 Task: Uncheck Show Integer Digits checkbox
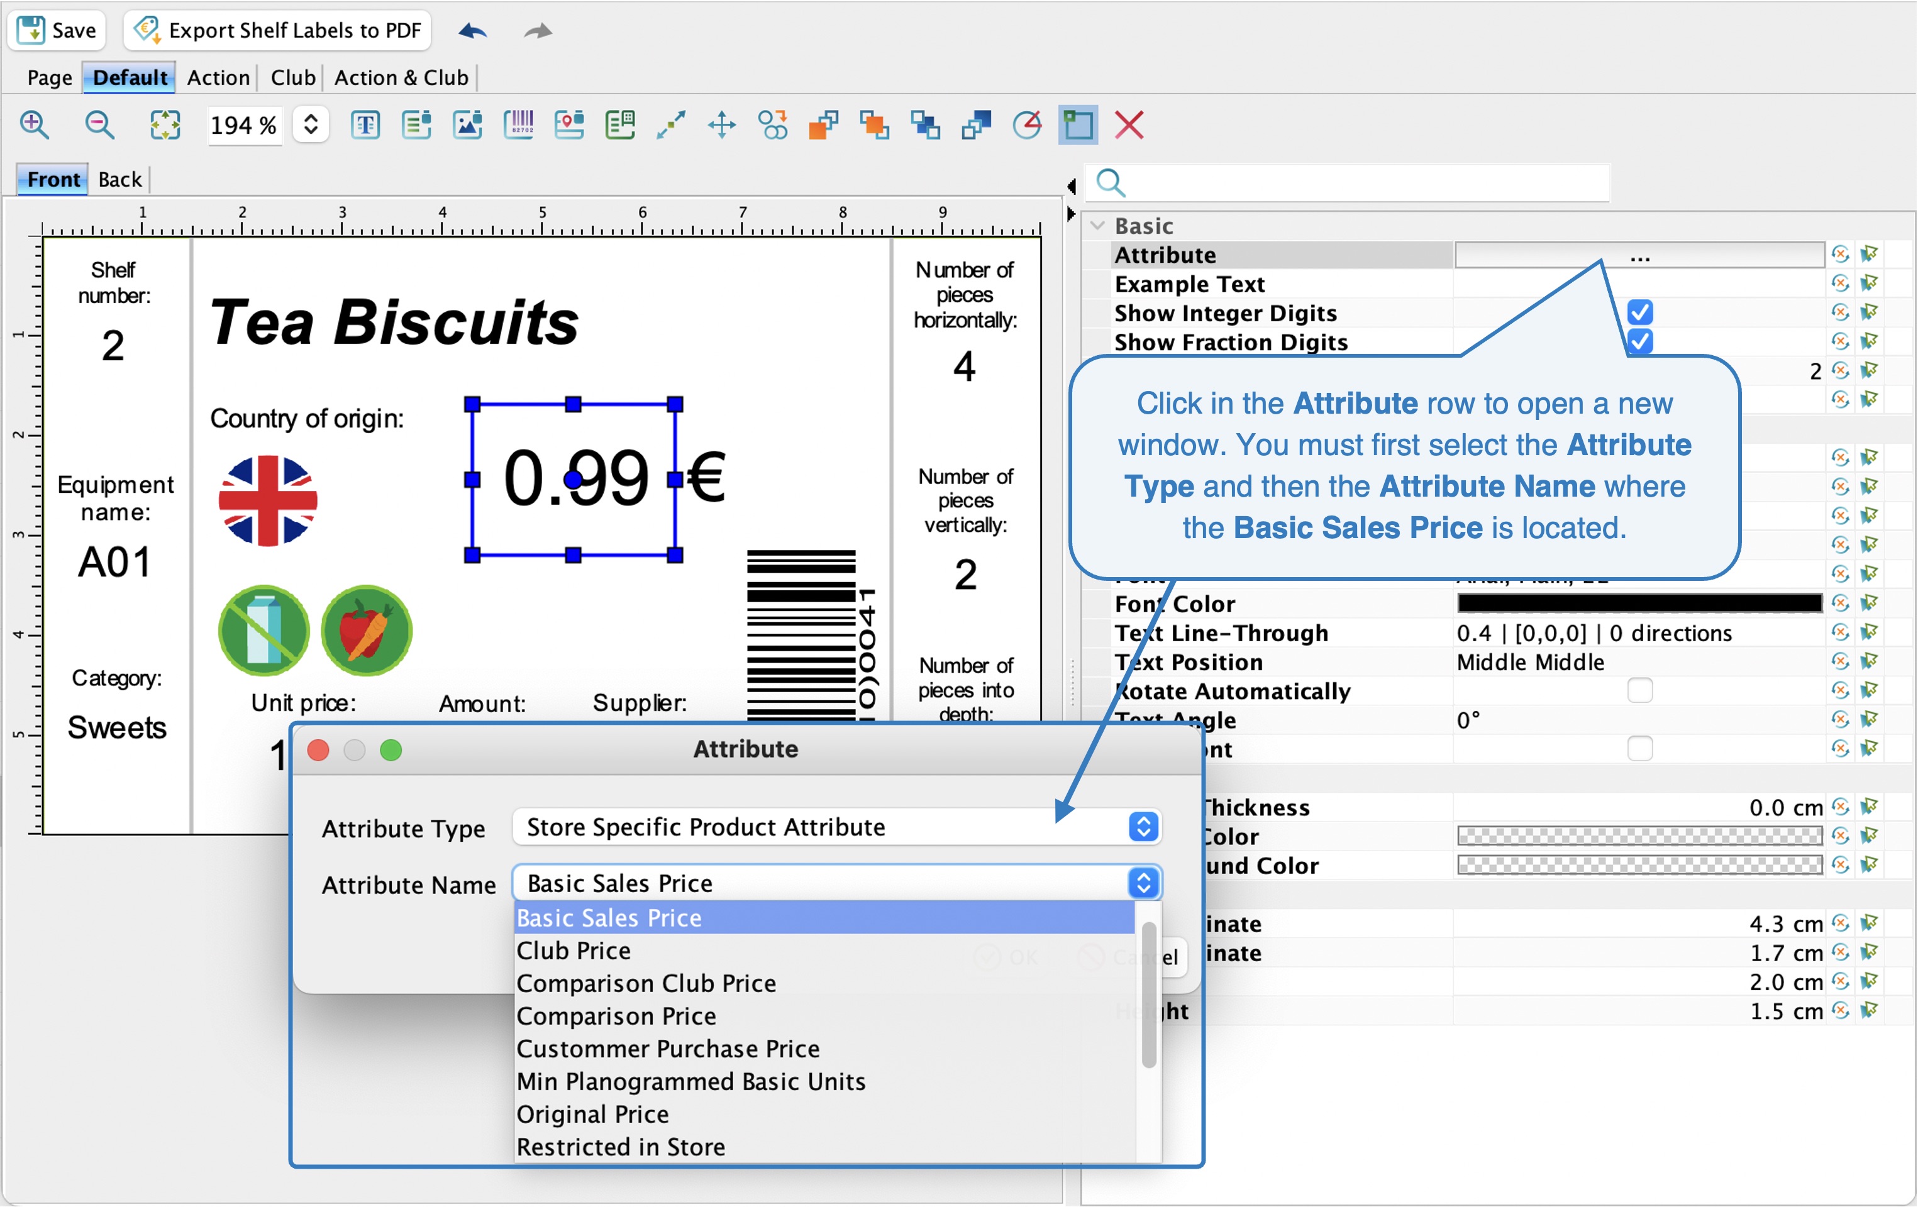(1639, 312)
